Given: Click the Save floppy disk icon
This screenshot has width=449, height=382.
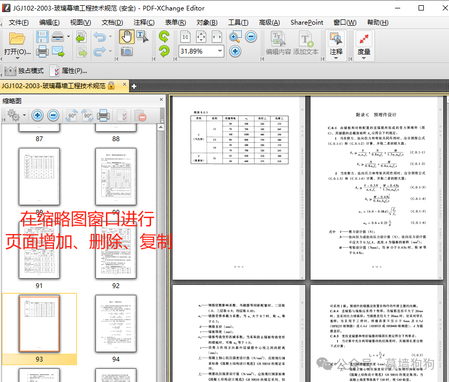Looking at the screenshot, I should (42, 37).
